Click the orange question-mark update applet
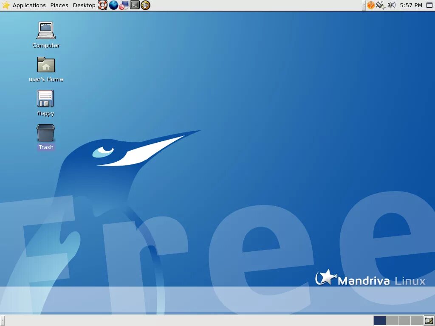This screenshot has width=435, height=326. (370, 5)
